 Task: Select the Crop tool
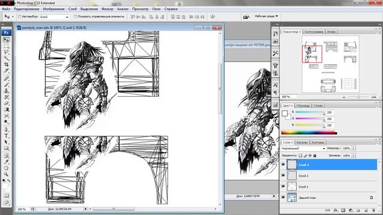click(x=7, y=64)
